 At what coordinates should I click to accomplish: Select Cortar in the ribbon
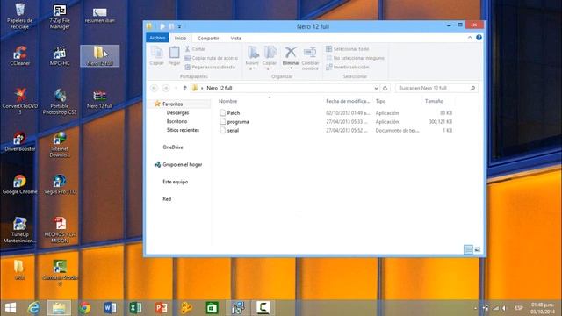[x=196, y=49]
